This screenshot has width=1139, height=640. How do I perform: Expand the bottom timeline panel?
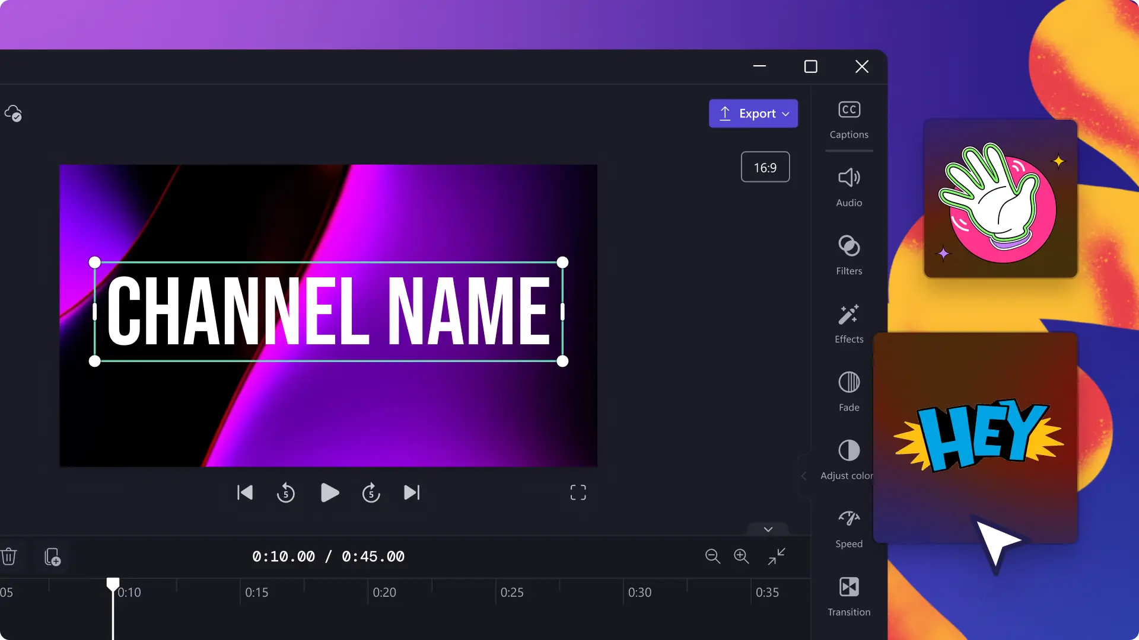click(768, 529)
